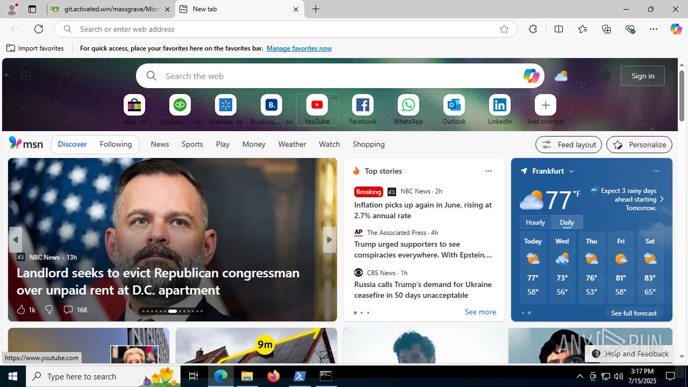Open Help and Feedback button
This screenshot has height=387, width=688.
click(x=630, y=354)
